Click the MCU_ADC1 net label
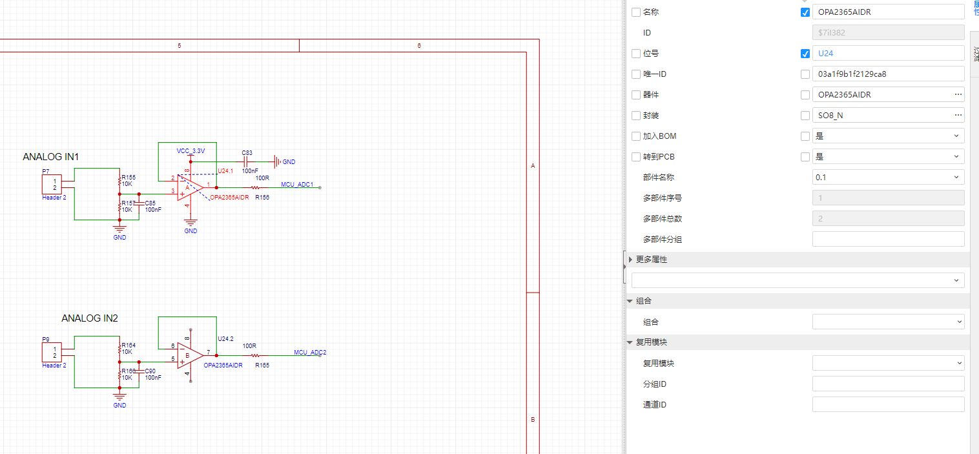 click(x=297, y=184)
